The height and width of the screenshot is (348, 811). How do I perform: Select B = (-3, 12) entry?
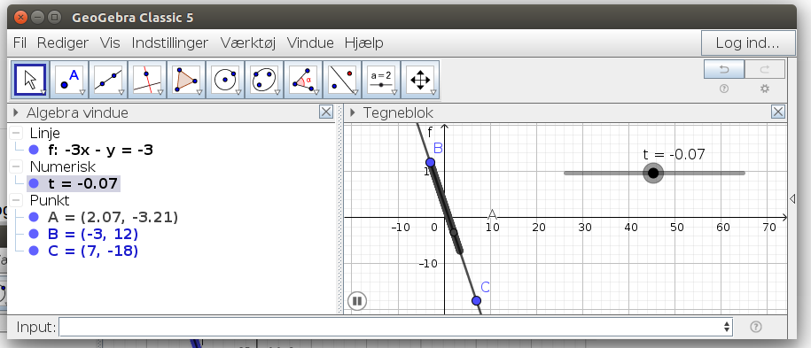click(x=93, y=235)
